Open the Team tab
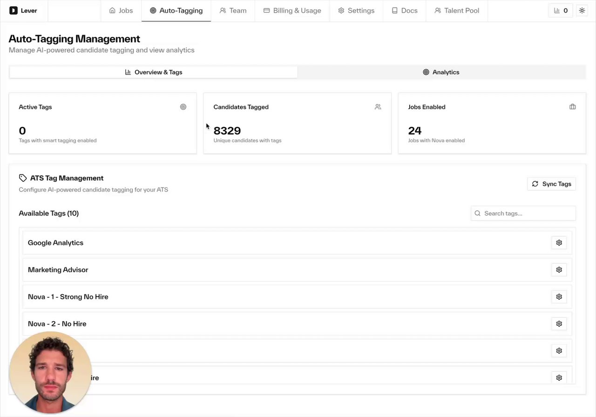Image resolution: width=596 pixels, height=417 pixels. pyautogui.click(x=233, y=10)
